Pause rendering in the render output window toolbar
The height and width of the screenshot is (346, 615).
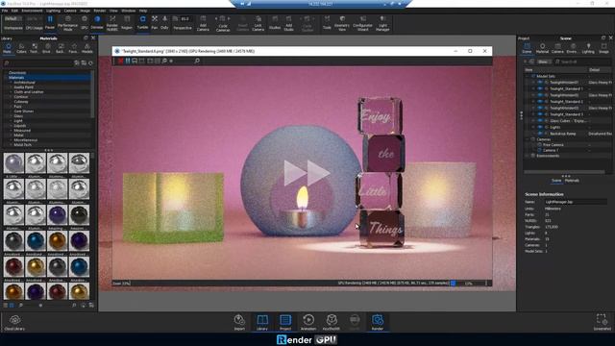coord(128,61)
